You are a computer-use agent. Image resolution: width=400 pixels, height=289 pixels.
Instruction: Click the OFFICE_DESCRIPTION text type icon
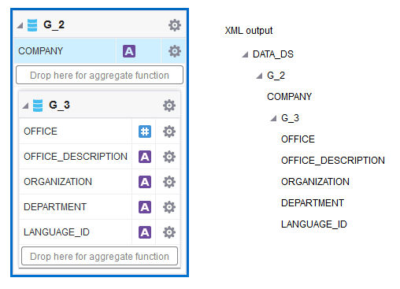click(x=145, y=157)
